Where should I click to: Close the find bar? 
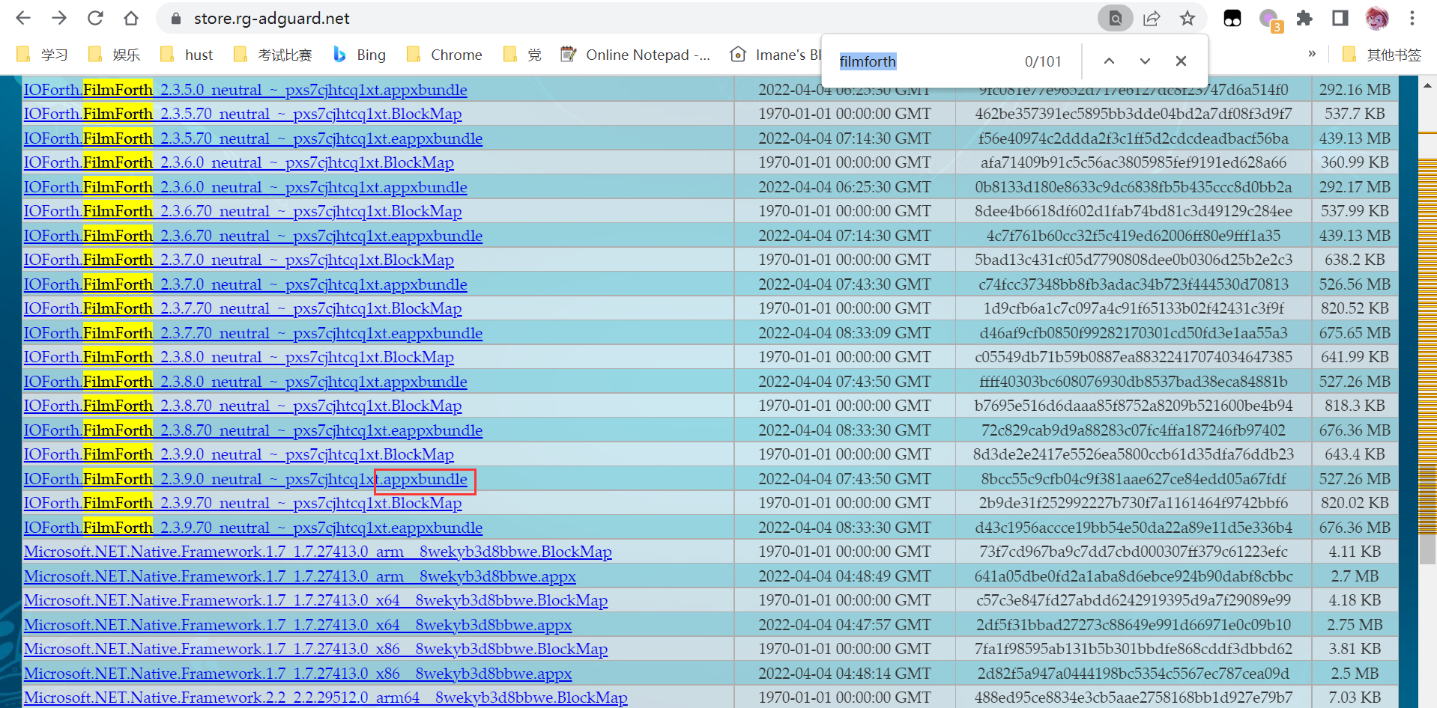point(1181,61)
